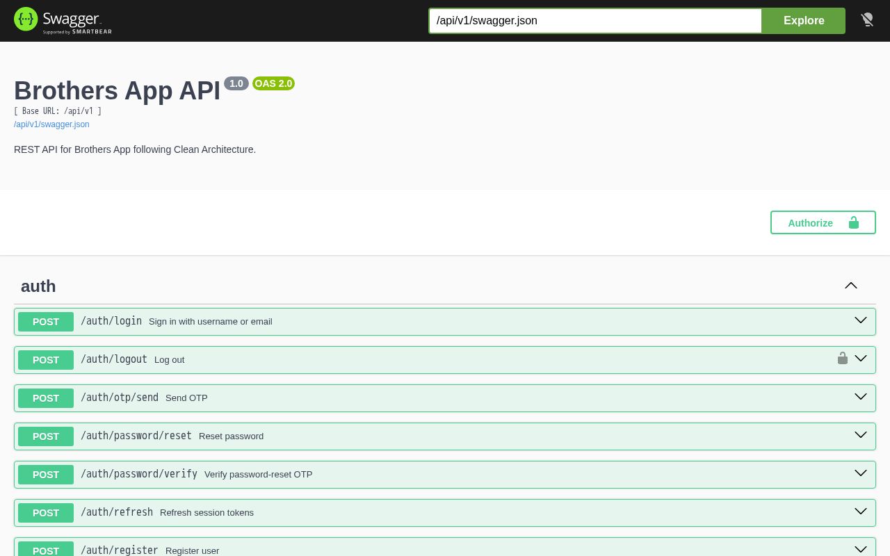Expand the /auth/otp/send endpoint chevron
890x556 pixels.
[x=861, y=397]
